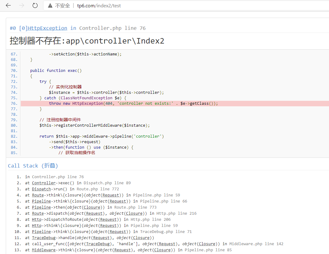This screenshot has width=329, height=254.
Task: Click 'Closure' argument in stack entry 6
Action: click(92, 207)
